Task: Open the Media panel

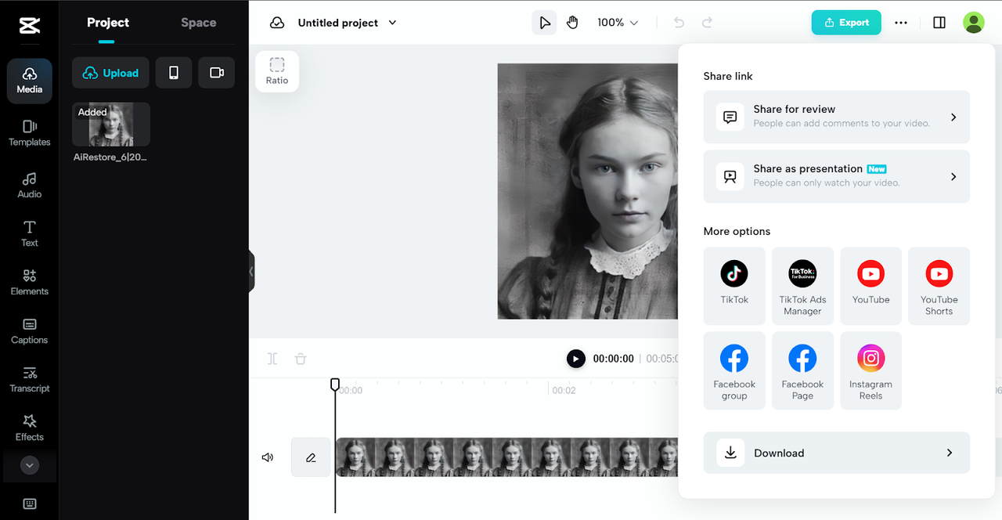Action: (x=30, y=81)
